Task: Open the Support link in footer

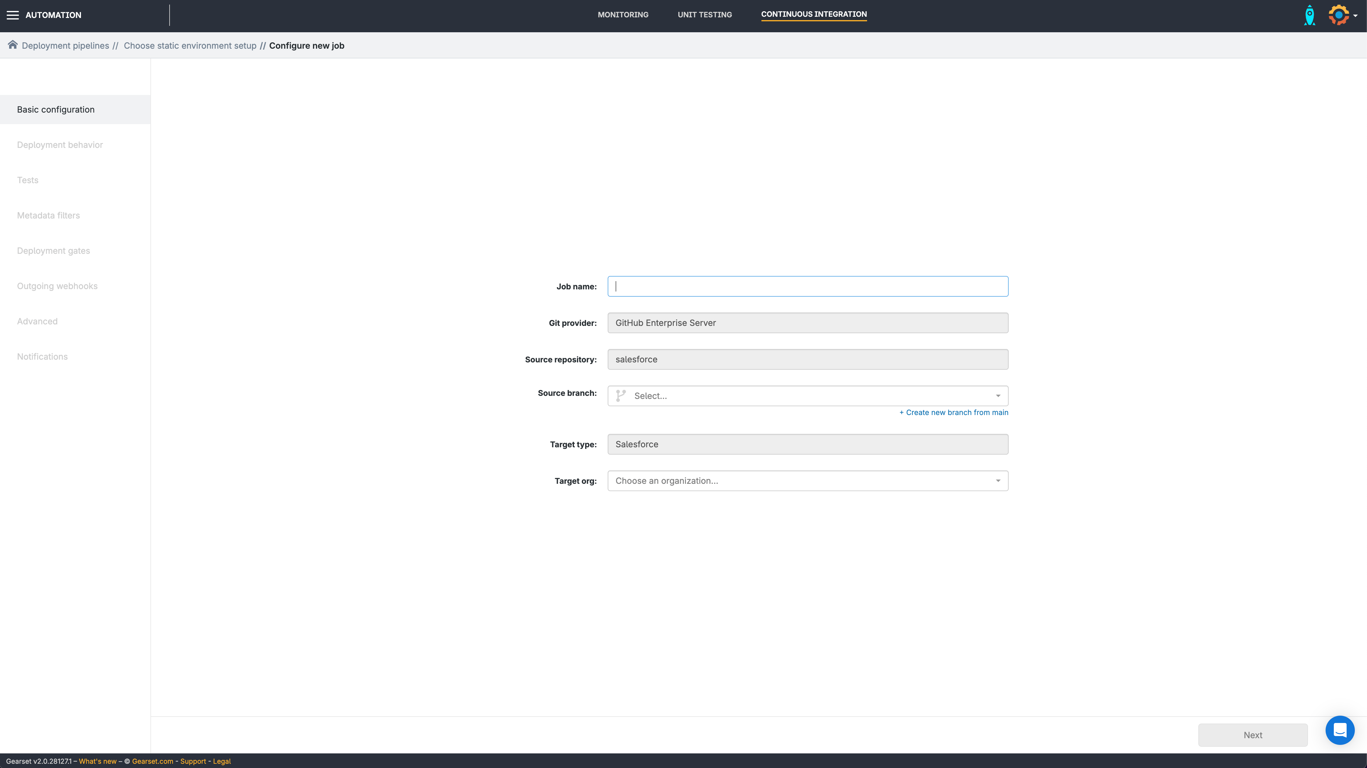Action: [x=193, y=761]
